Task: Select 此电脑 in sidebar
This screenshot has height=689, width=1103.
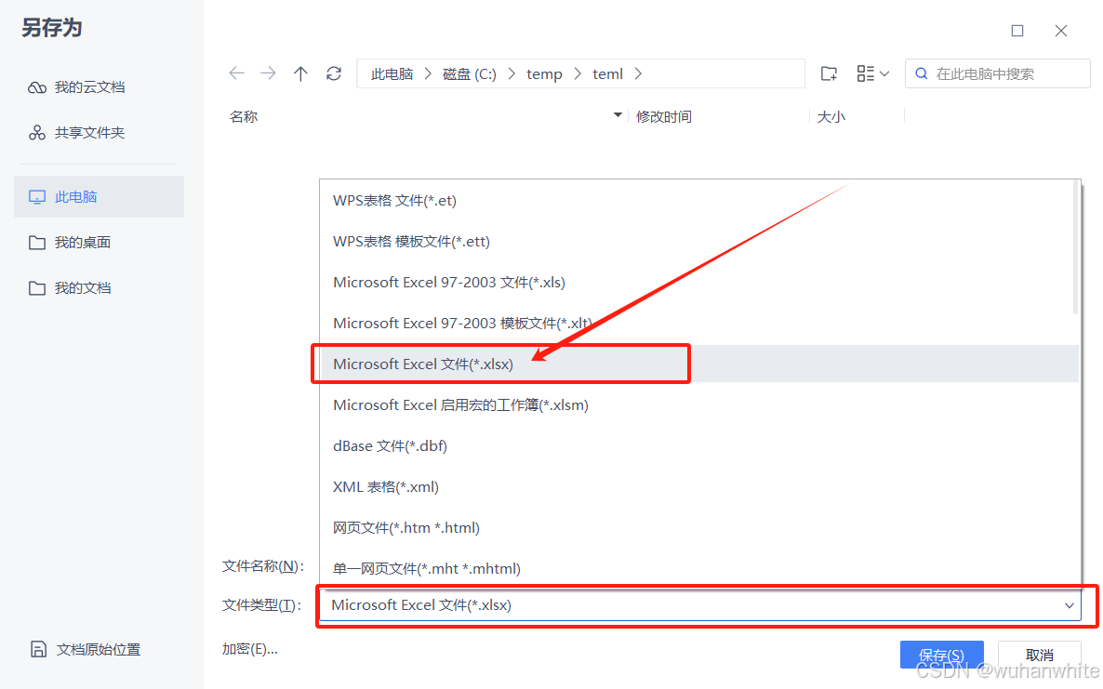Action: point(100,197)
